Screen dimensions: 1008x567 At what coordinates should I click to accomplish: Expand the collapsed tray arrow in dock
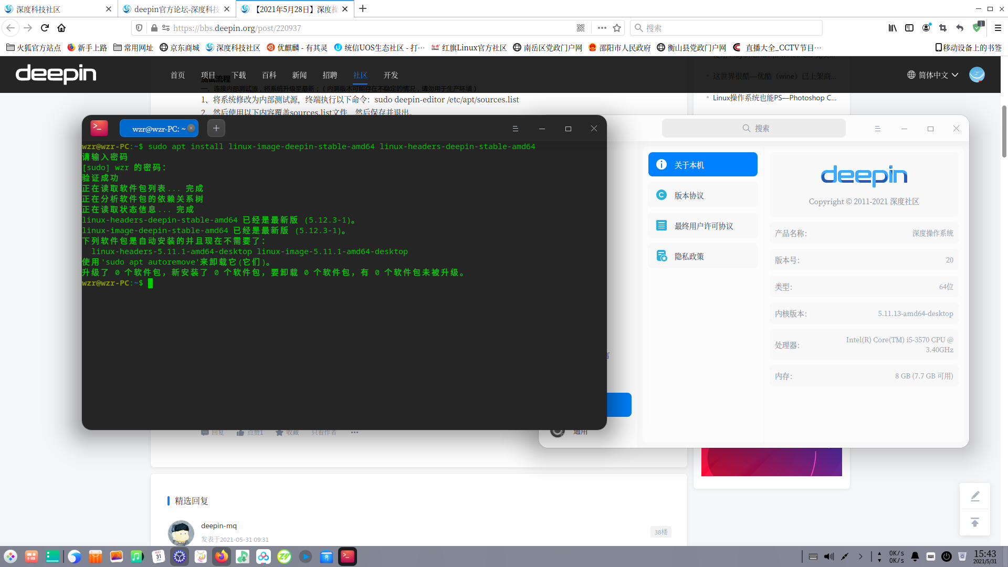[860, 556]
